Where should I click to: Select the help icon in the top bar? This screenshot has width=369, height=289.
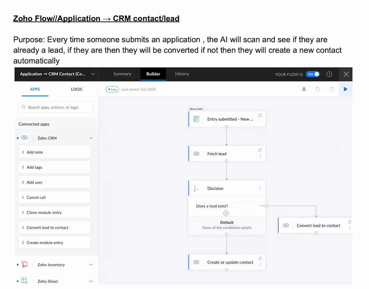click(329, 74)
